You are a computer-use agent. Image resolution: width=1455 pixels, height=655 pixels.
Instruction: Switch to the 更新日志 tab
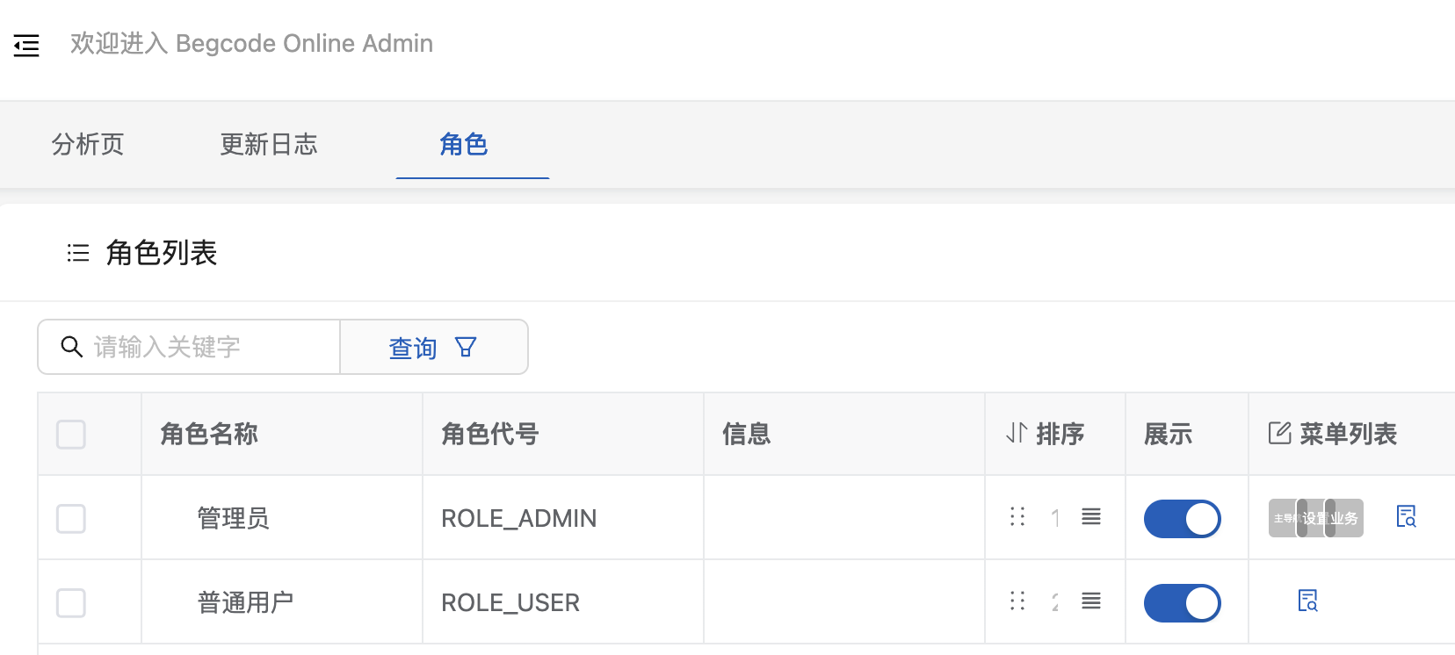point(269,144)
